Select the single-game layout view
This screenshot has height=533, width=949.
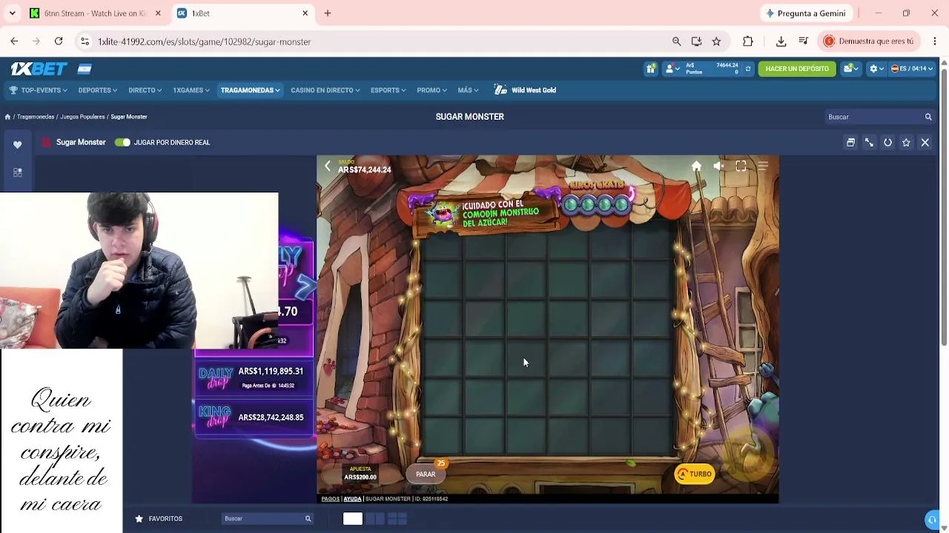click(352, 519)
